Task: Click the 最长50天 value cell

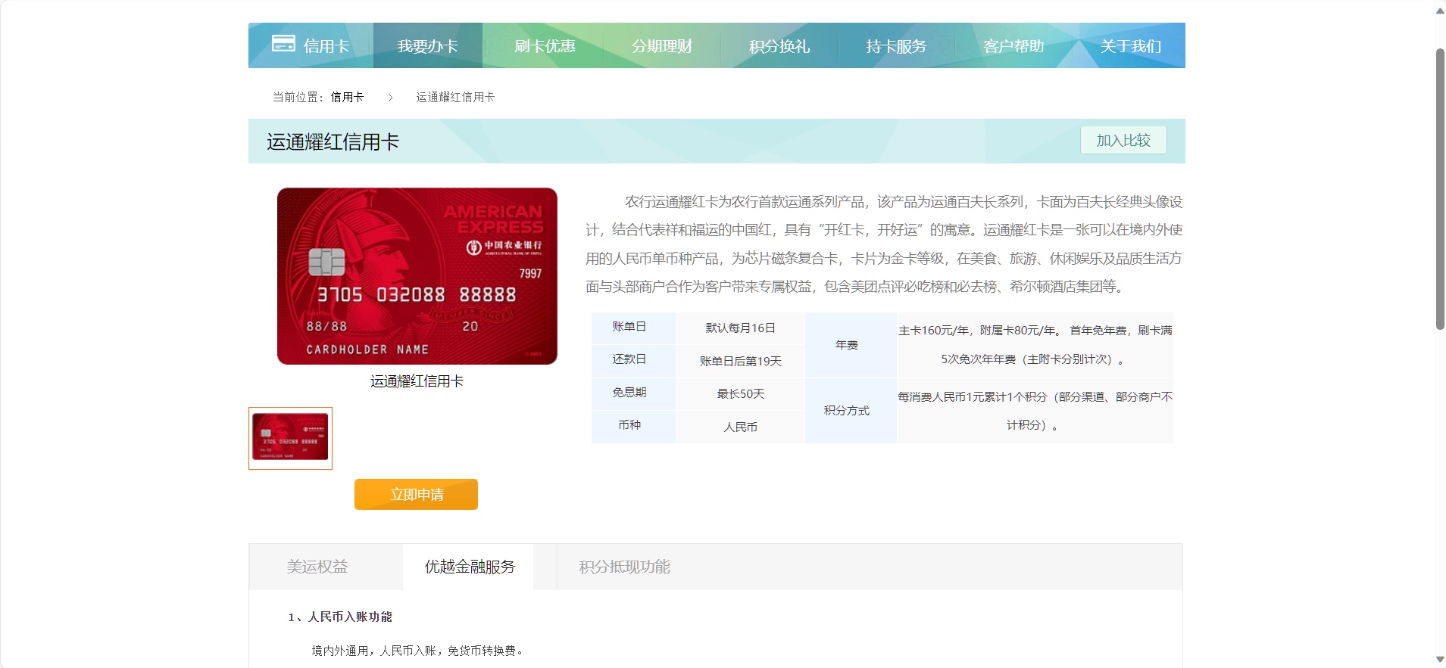Action: pyautogui.click(x=741, y=393)
